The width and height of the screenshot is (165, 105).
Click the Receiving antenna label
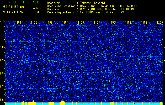pyautogui.click(x=60, y=12)
